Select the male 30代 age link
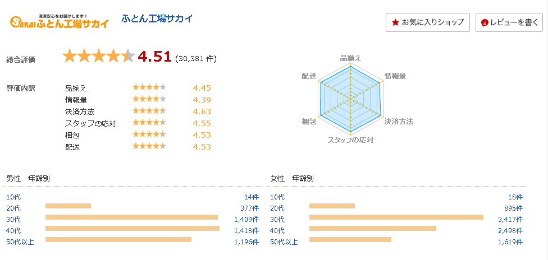Image resolution: width=548 pixels, height=260 pixels. pos(13,220)
